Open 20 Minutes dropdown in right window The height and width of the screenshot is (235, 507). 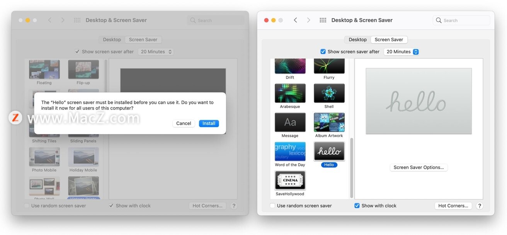[402, 52]
